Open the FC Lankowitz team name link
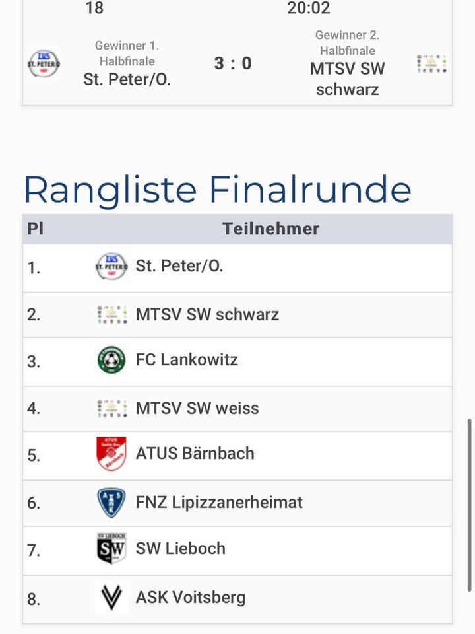The image size is (475, 634). coord(187,360)
